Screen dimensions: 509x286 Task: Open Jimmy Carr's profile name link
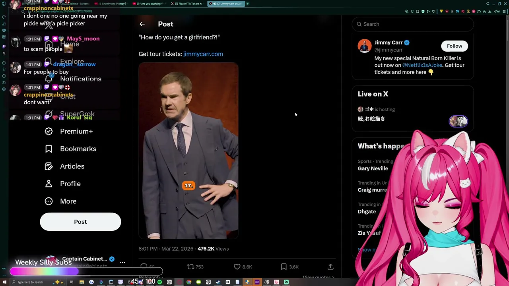click(389, 43)
